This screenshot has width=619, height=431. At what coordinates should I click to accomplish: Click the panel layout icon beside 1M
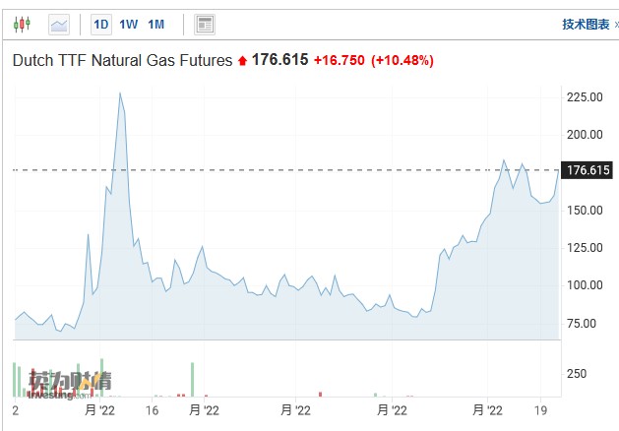coord(205,24)
